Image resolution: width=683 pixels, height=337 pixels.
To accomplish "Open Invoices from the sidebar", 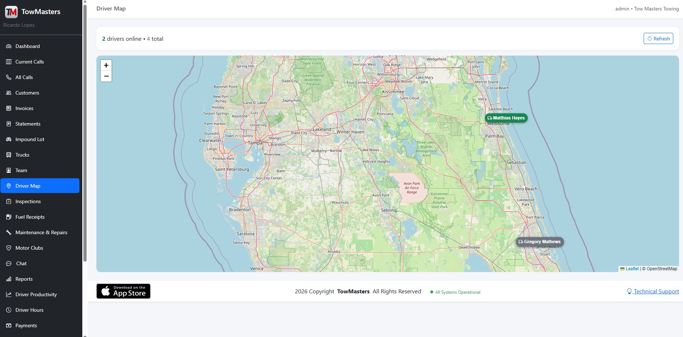I will coord(40,108).
